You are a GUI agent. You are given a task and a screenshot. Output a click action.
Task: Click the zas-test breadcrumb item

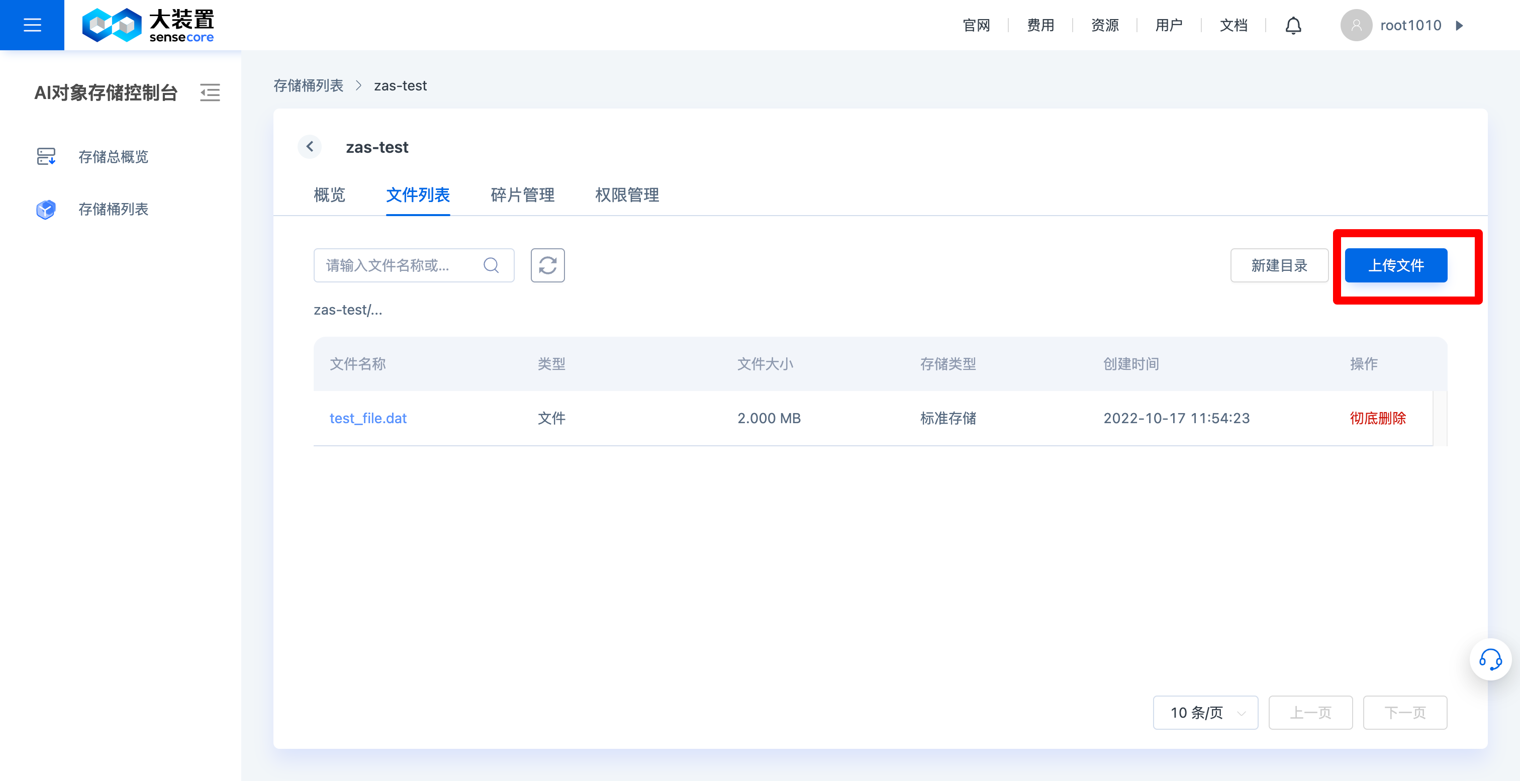tap(400, 85)
